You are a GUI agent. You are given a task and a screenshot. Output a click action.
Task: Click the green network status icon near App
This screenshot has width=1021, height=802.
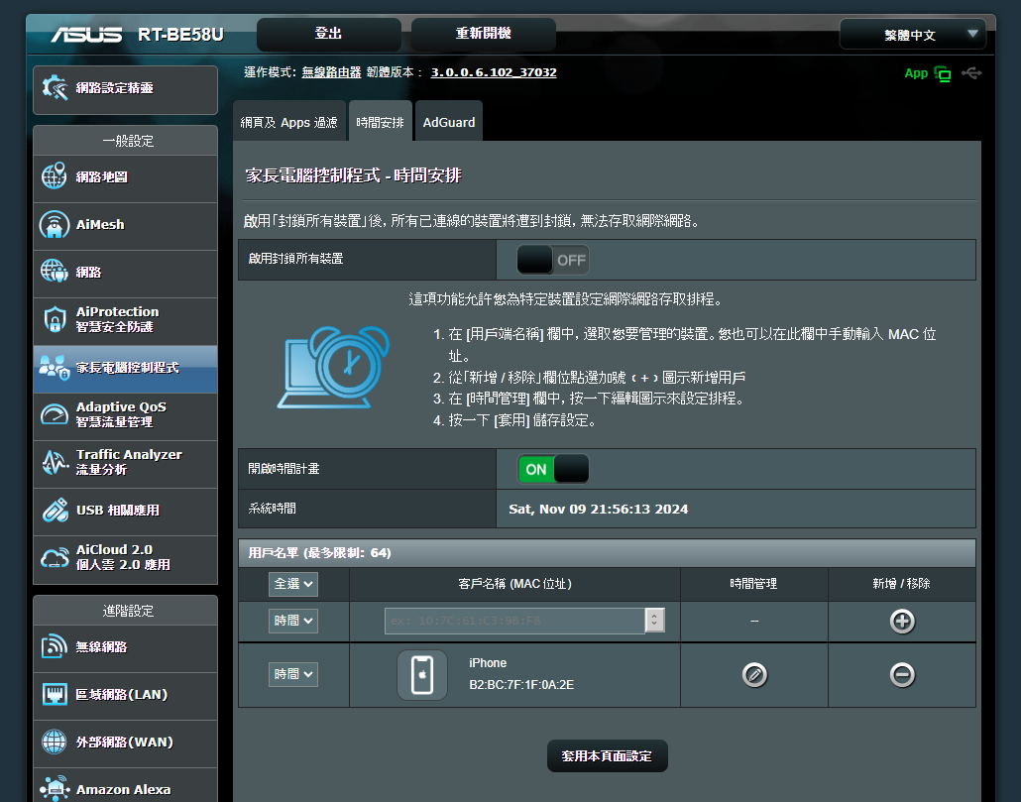pos(943,73)
